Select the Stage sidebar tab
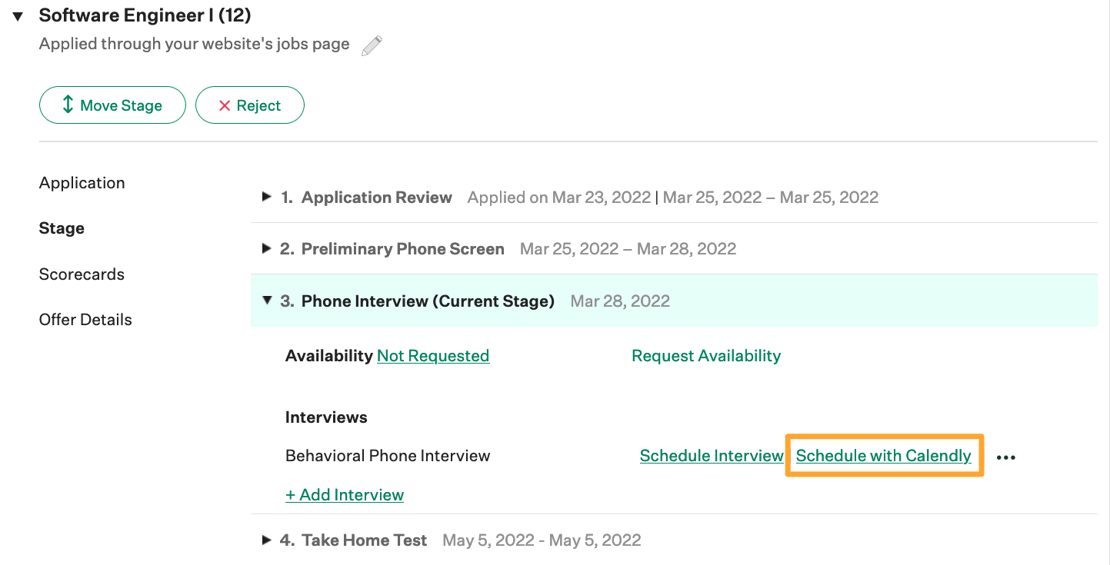Viewport: 1110px width, 565px height. pos(62,228)
